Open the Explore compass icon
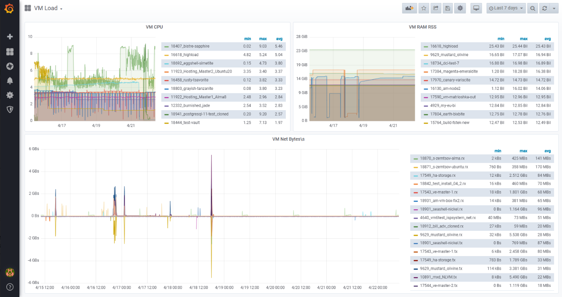Viewport: 562px width, 297px height. tap(10, 66)
